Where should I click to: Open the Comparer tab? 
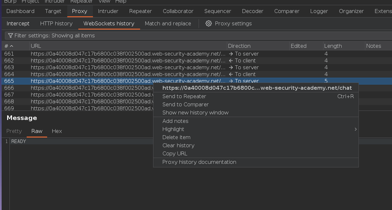[x=287, y=11]
